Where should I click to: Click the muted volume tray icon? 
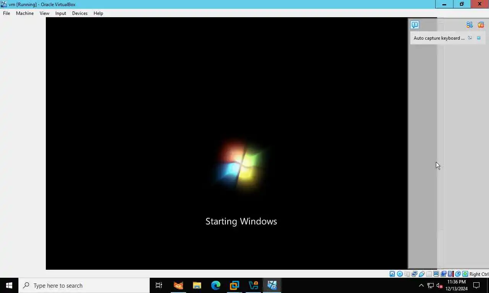[x=439, y=285]
